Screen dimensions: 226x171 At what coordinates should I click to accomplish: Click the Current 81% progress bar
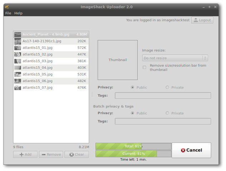click(x=133, y=154)
